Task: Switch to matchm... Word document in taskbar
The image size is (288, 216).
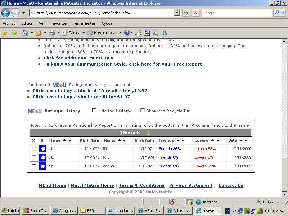Action: point(121,211)
